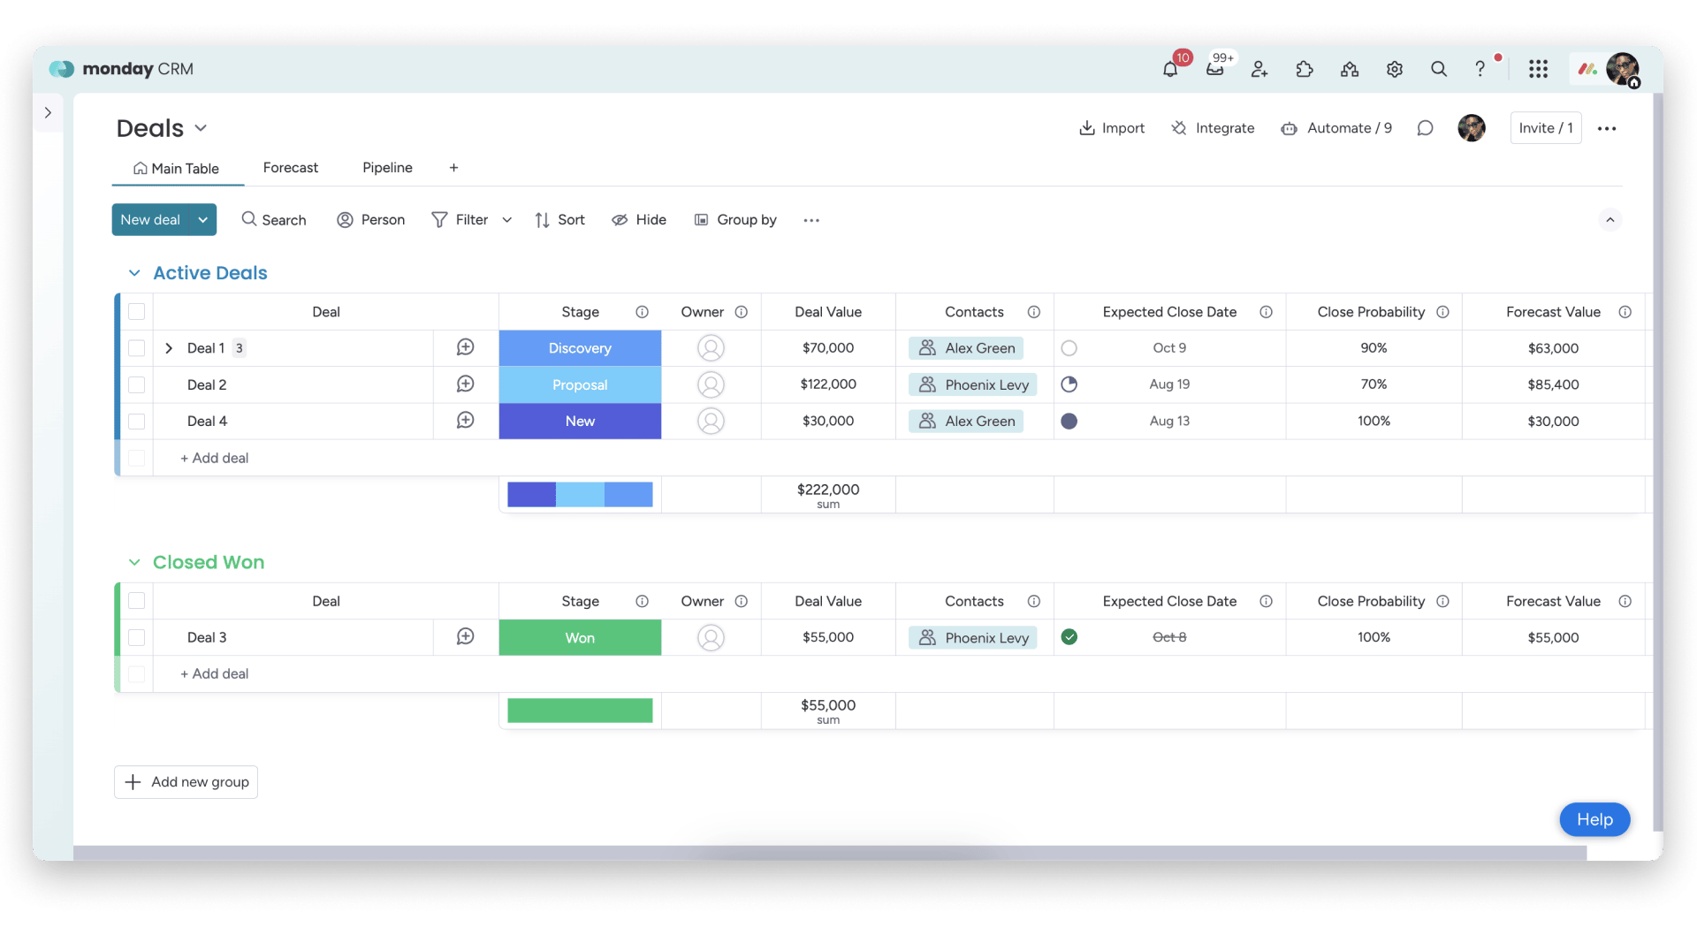Collapse the Active Deals group
Image resolution: width=1697 pixels, height=935 pixels.
(134, 273)
